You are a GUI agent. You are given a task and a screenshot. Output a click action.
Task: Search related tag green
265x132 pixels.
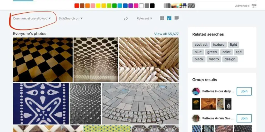[212, 52]
